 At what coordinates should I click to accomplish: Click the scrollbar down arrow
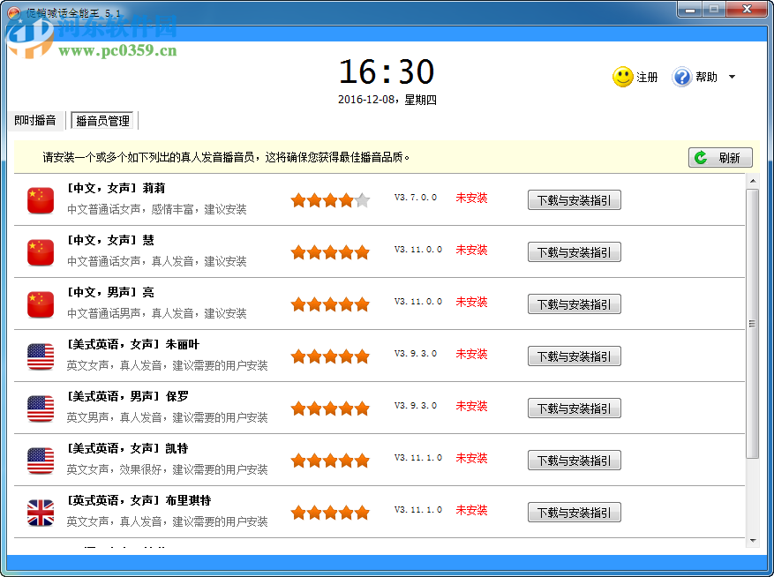pyautogui.click(x=755, y=538)
